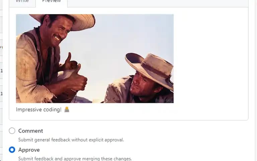Click the cowboys thumbs-up preview image
257x161 pixels.
(95, 58)
